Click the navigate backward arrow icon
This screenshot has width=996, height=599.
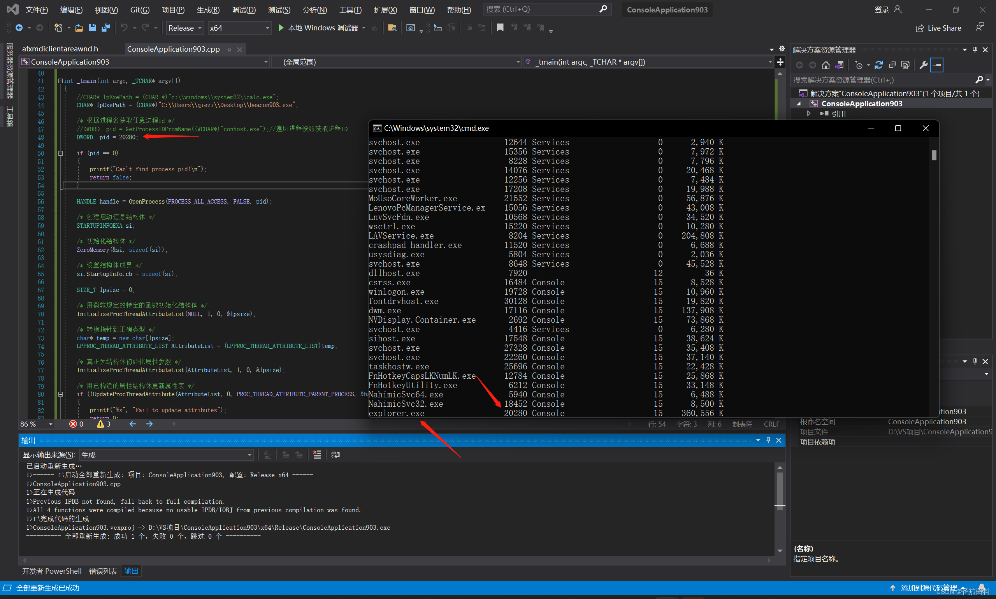click(x=19, y=28)
